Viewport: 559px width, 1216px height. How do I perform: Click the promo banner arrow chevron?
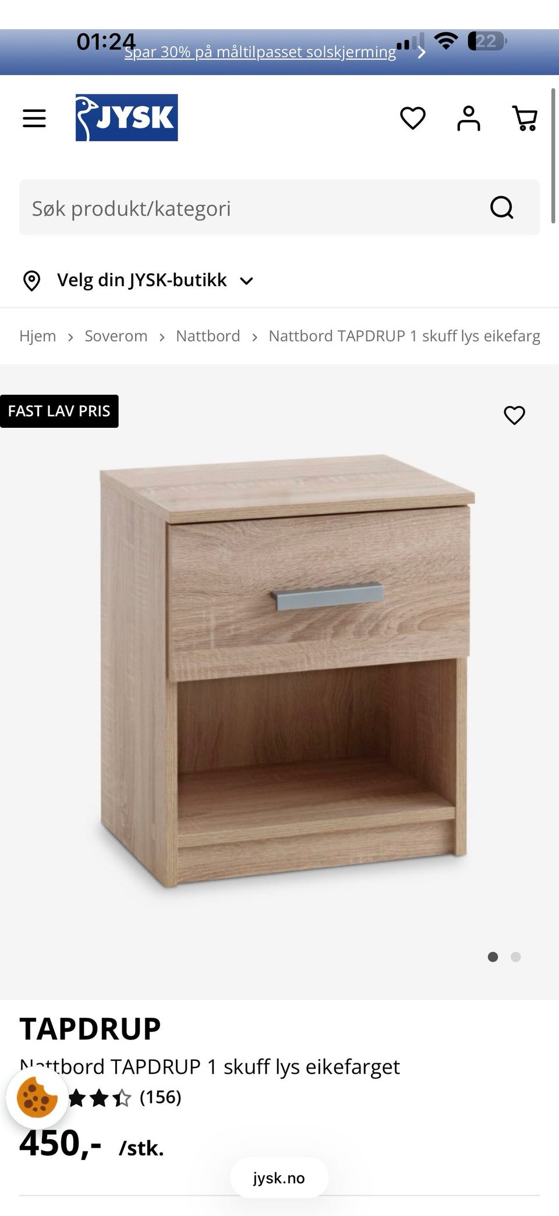(x=422, y=52)
